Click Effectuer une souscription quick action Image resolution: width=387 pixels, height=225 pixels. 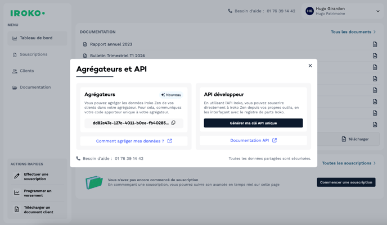(37, 177)
